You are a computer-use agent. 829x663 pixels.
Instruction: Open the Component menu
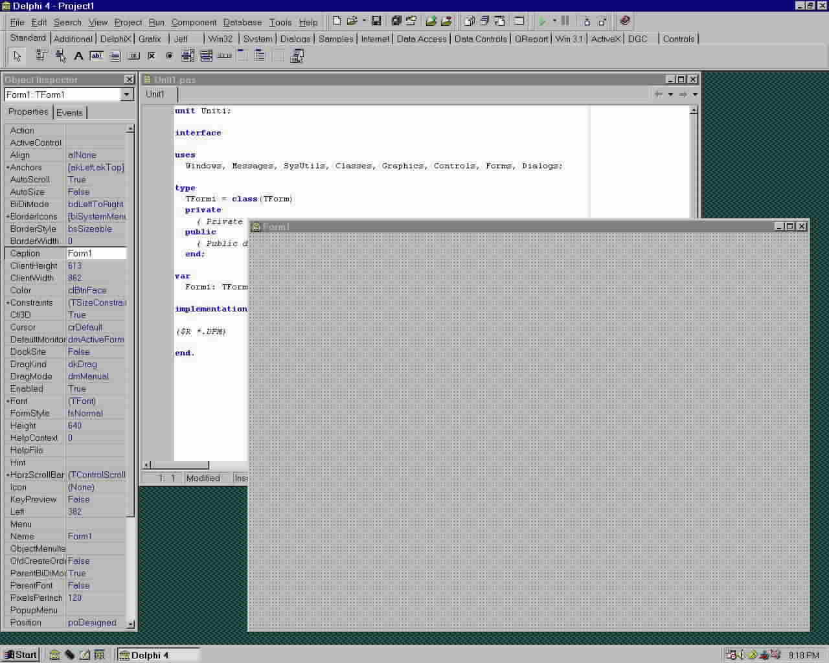point(194,22)
